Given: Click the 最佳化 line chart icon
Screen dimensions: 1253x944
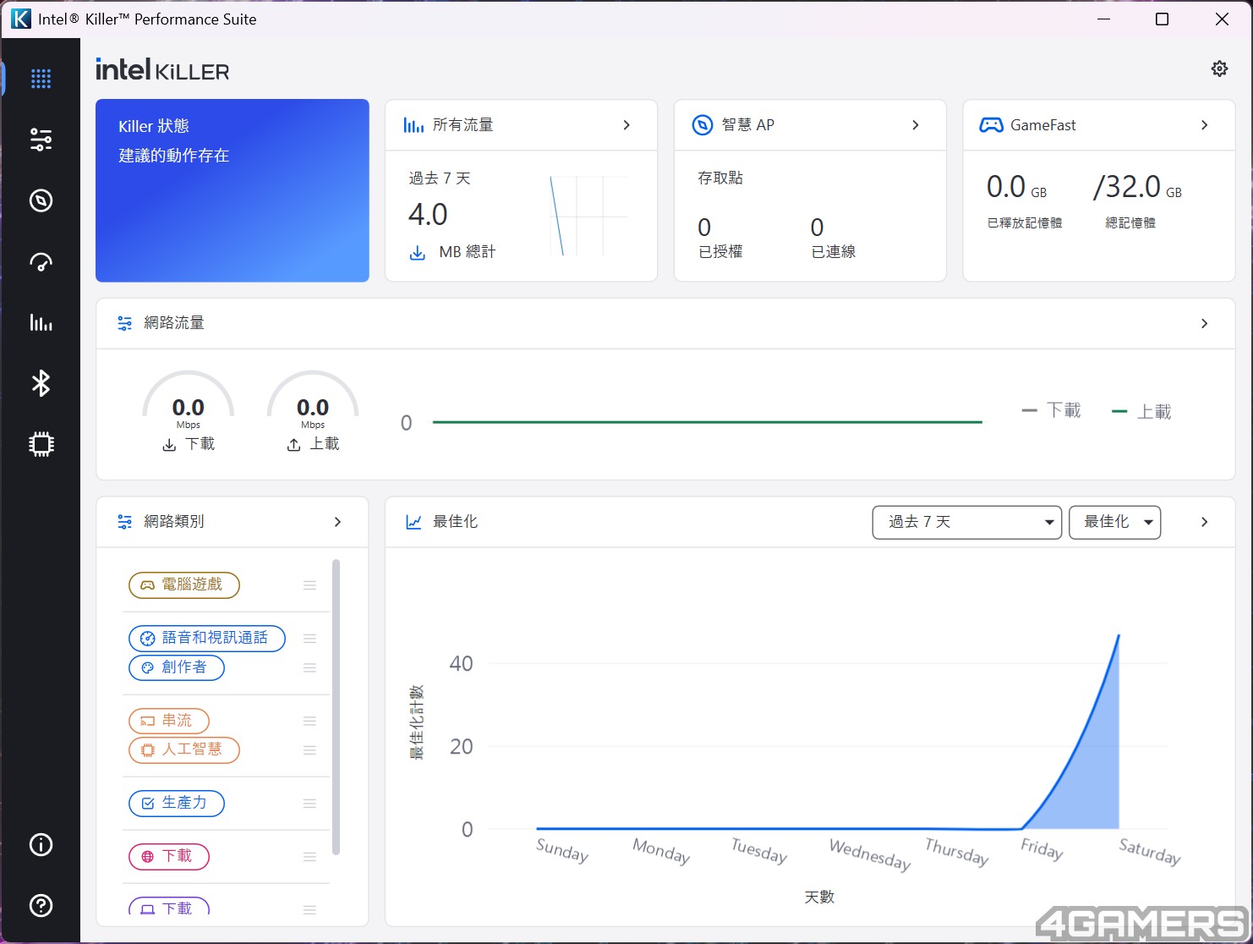Looking at the screenshot, I should tap(413, 522).
